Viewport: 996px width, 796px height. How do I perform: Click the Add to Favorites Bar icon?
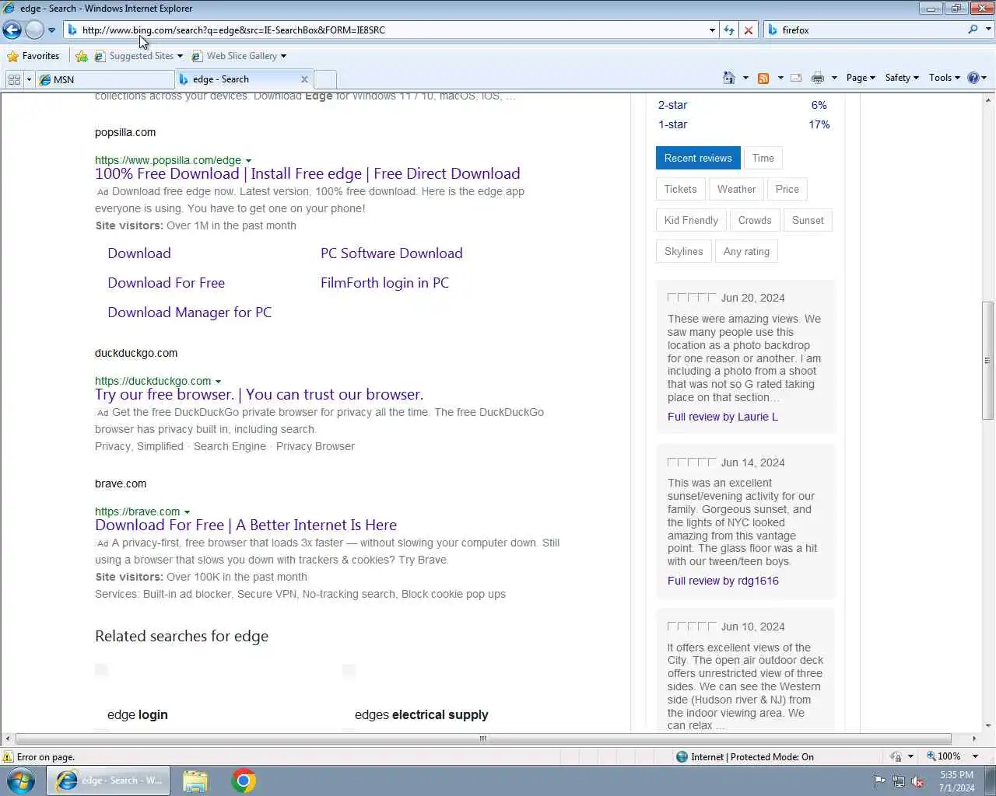(82, 56)
